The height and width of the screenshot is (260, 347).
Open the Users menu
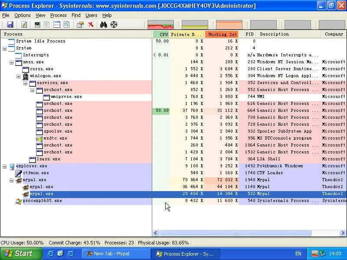pos(91,15)
